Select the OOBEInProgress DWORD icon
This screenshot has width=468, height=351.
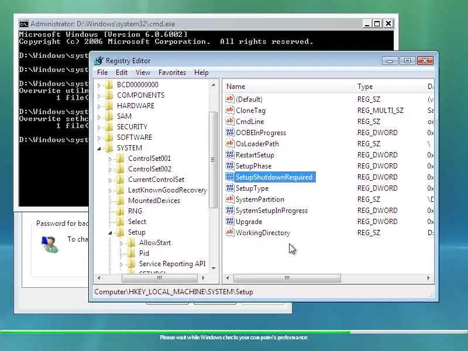pos(229,132)
